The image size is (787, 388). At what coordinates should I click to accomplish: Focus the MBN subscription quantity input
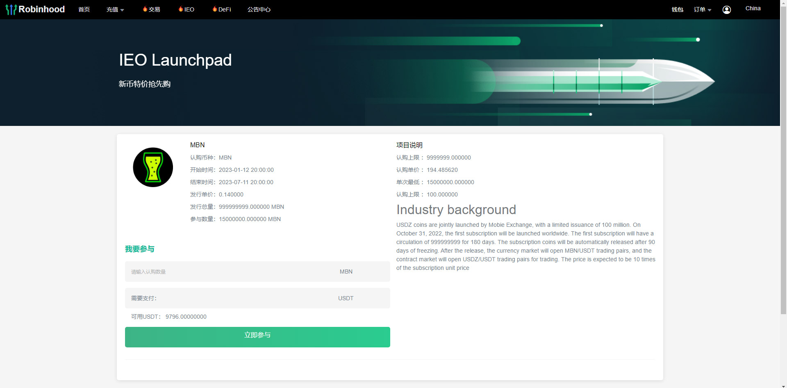(230, 272)
